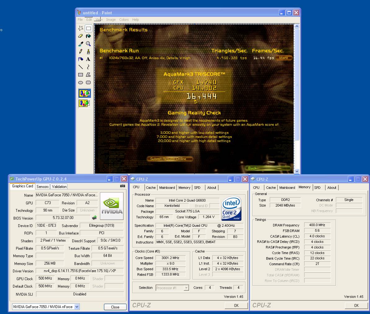The image size is (370, 314).
Task: Select the Free-Form Select tool in Paint
Action: (81, 28)
